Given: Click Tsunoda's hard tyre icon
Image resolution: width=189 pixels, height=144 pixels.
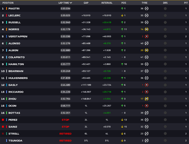Looking at the screenshot, I should pos(147,141).
